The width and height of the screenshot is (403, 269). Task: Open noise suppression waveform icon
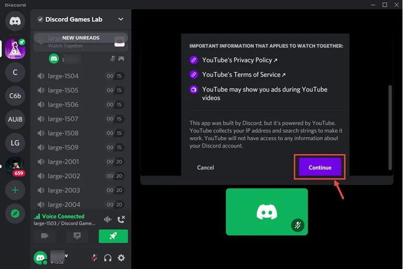pyautogui.click(x=108, y=219)
